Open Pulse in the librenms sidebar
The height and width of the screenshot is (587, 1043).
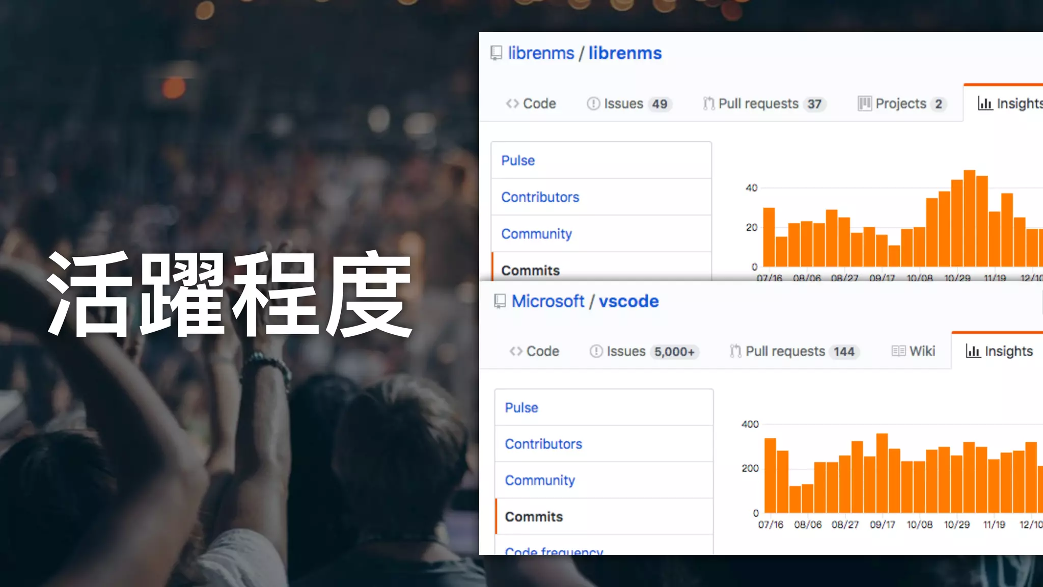601,161
